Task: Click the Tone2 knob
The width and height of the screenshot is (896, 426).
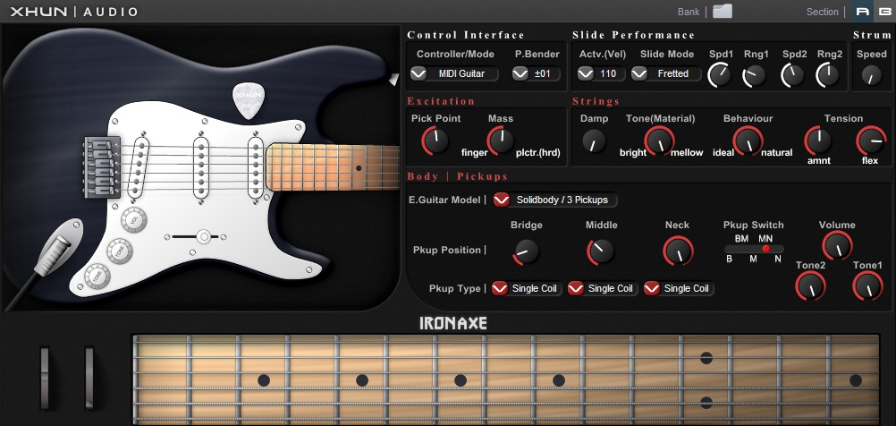Action: click(810, 285)
